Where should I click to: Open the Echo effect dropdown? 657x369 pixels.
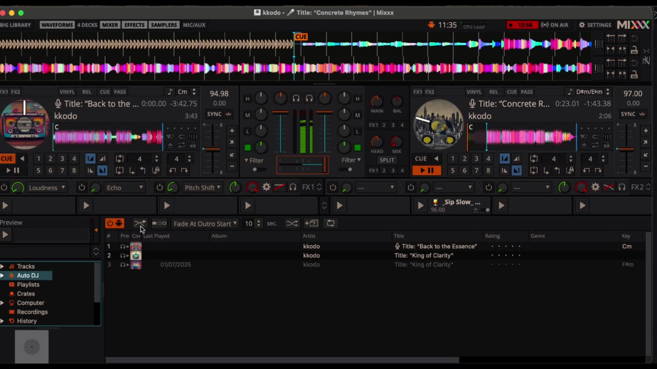point(124,188)
